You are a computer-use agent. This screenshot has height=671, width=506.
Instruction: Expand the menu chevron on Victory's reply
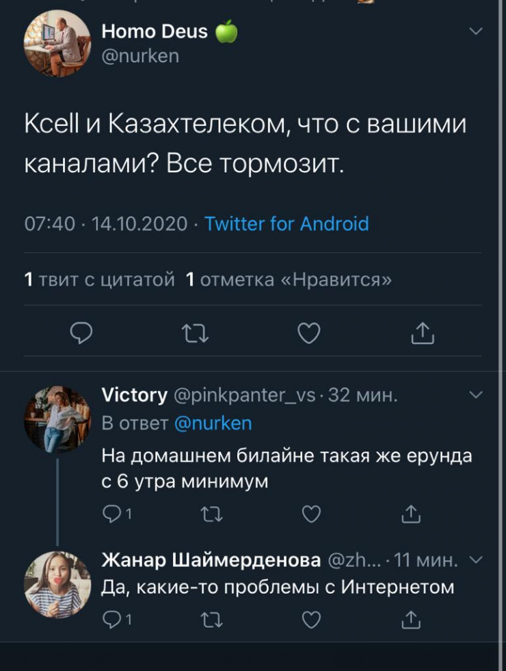(476, 395)
